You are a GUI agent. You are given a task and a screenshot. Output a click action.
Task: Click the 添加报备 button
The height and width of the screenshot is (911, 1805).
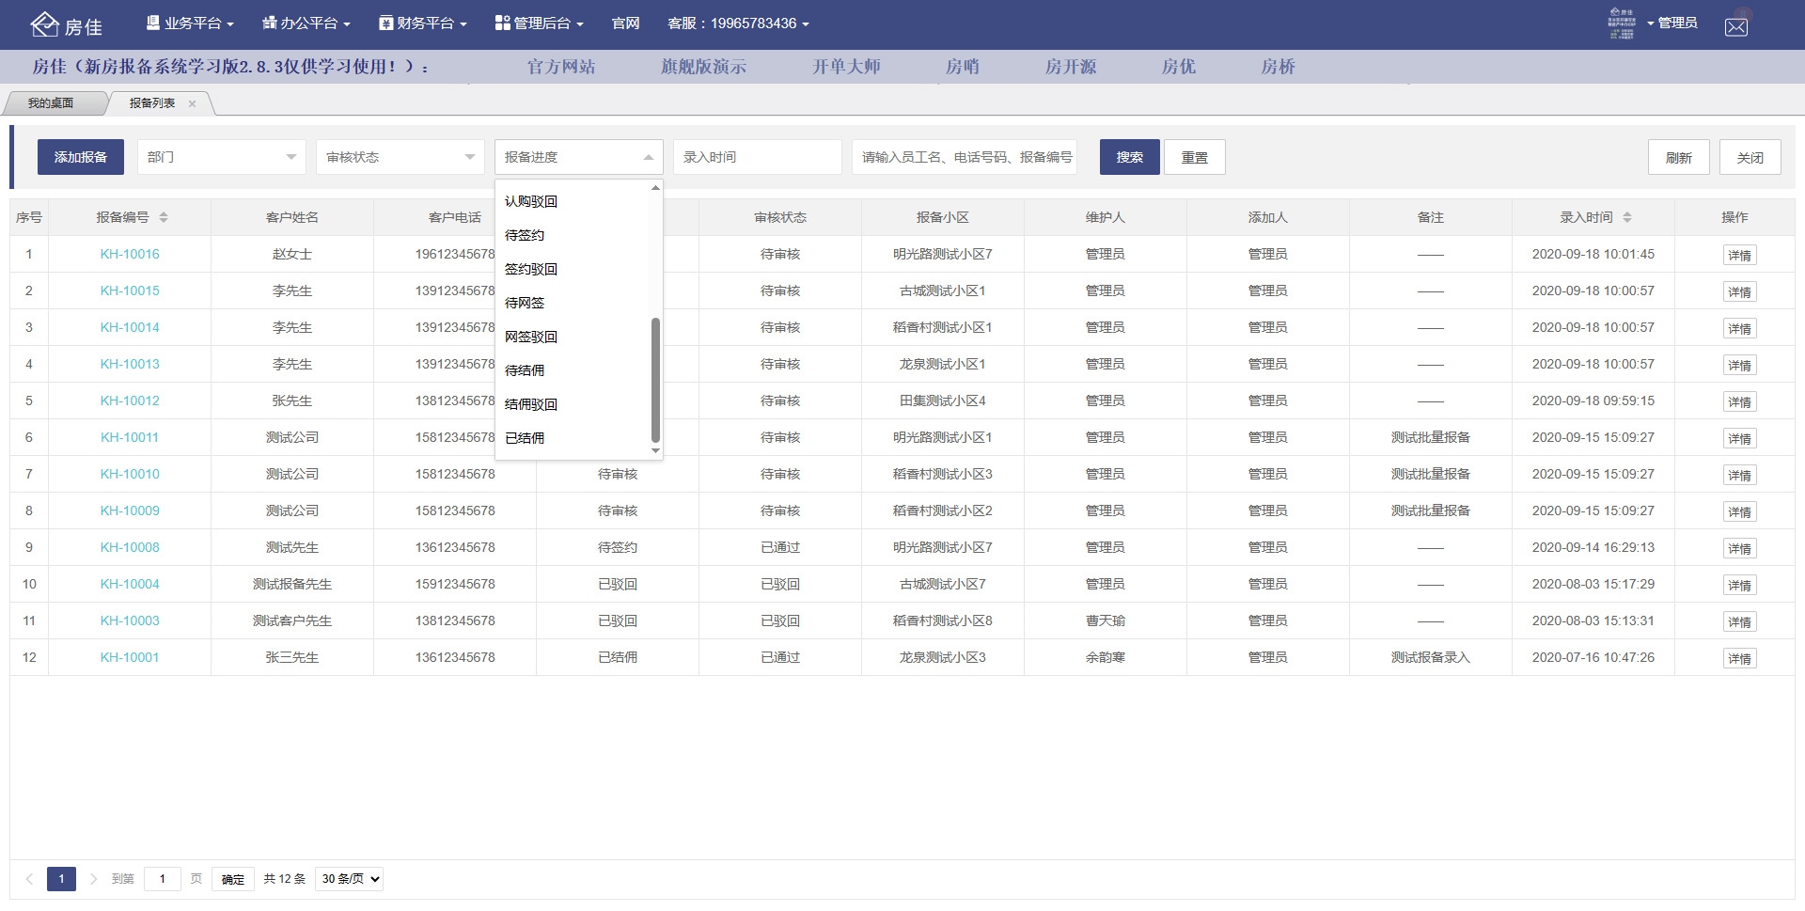pyautogui.click(x=80, y=157)
